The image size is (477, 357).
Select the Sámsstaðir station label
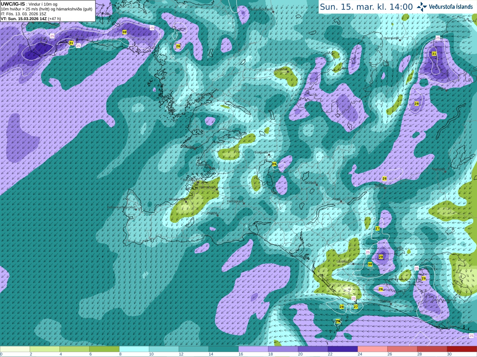pyautogui.click(x=344, y=261)
